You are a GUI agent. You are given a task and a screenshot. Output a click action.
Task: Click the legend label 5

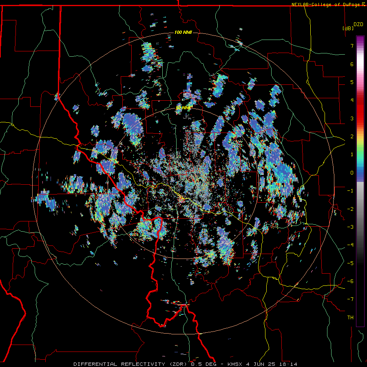coord(352,82)
